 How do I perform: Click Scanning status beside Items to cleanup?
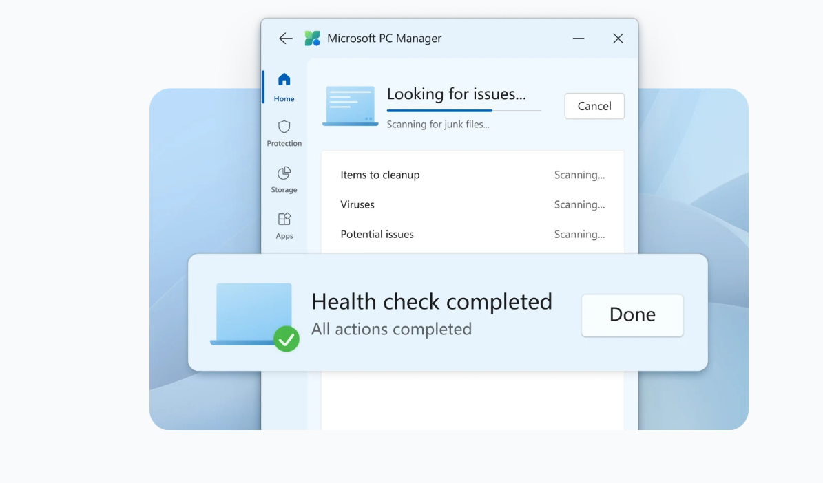(x=579, y=175)
